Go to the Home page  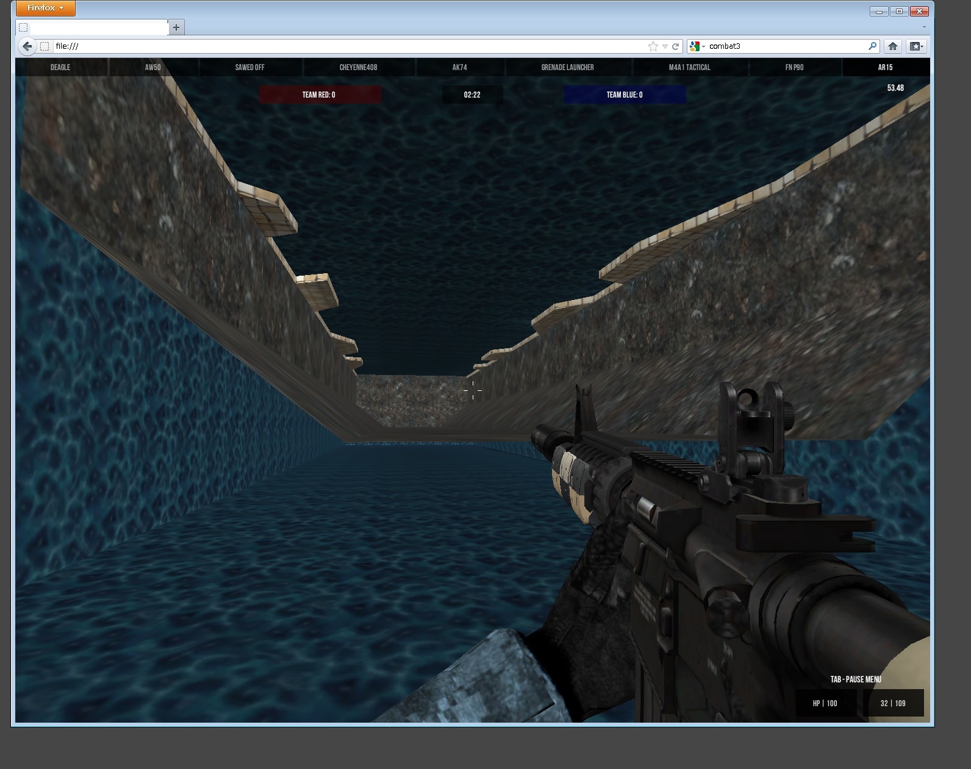click(893, 46)
